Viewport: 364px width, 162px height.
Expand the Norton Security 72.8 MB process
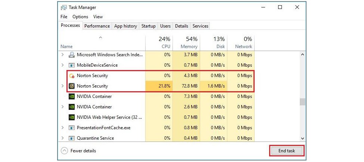tap(62, 86)
